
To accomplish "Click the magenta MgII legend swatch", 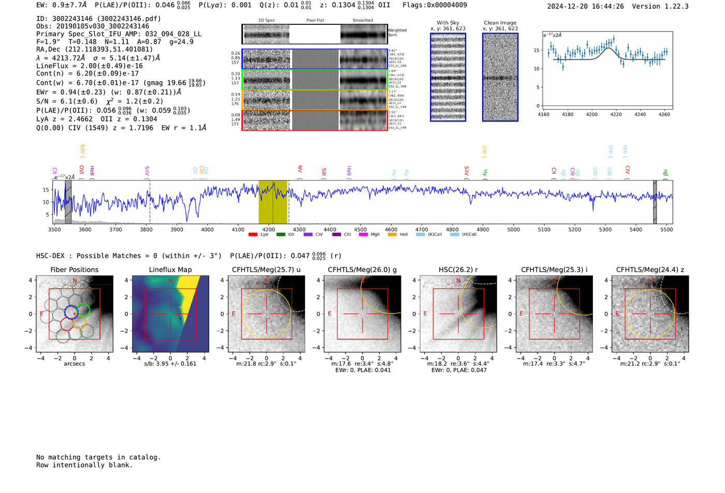I will [364, 234].
